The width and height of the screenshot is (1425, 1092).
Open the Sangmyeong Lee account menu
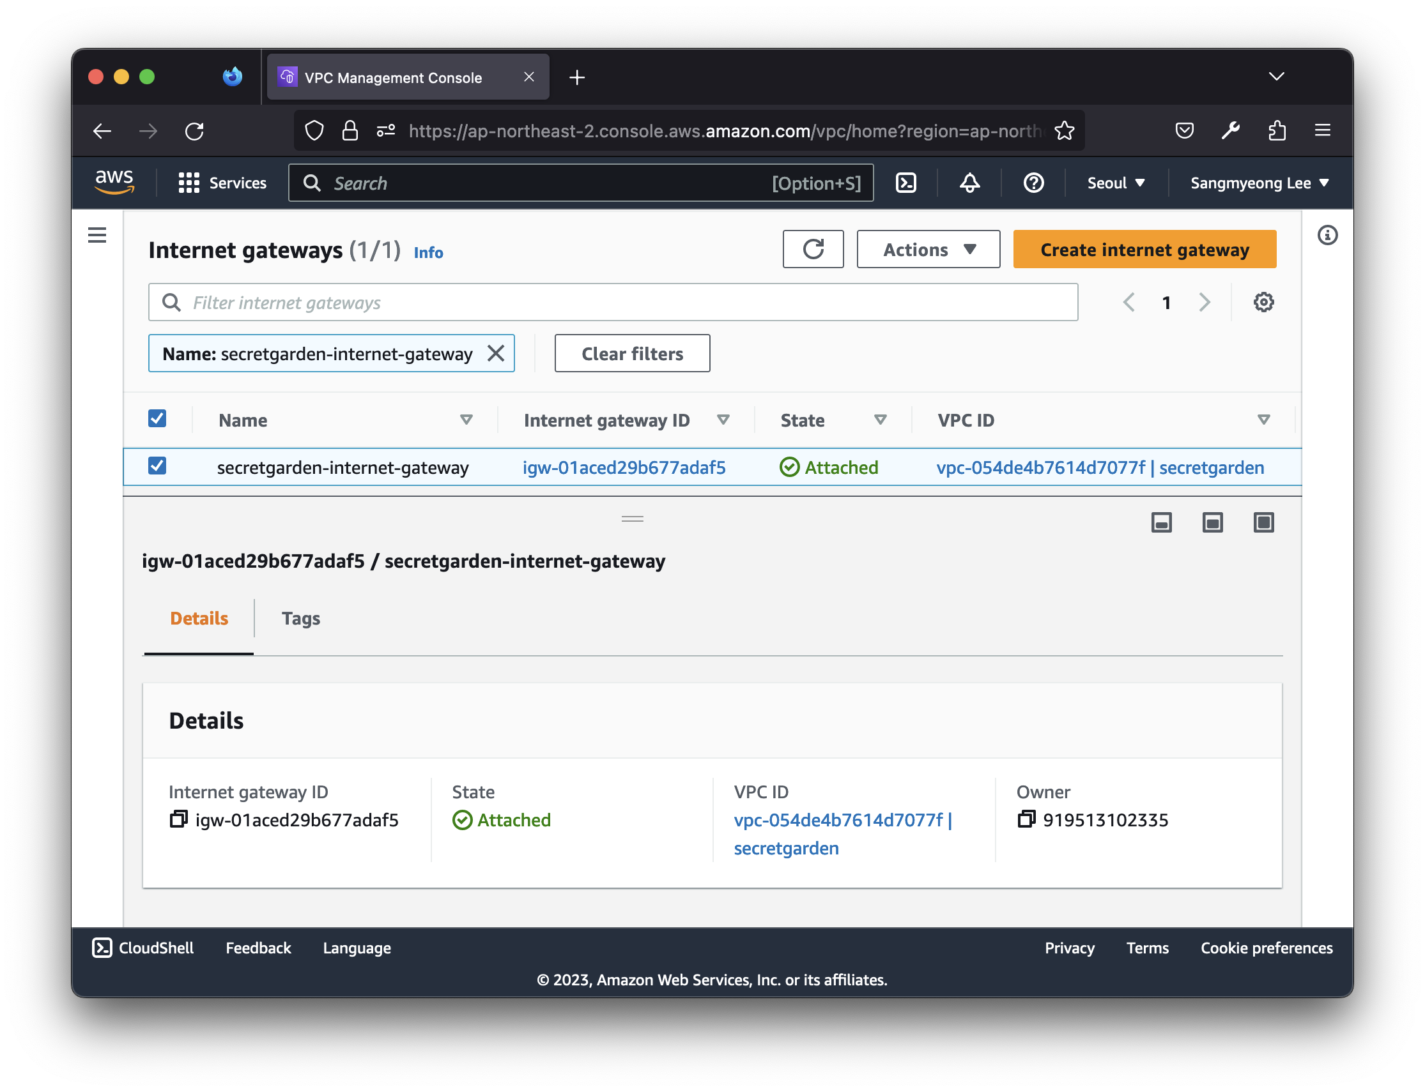click(x=1259, y=183)
